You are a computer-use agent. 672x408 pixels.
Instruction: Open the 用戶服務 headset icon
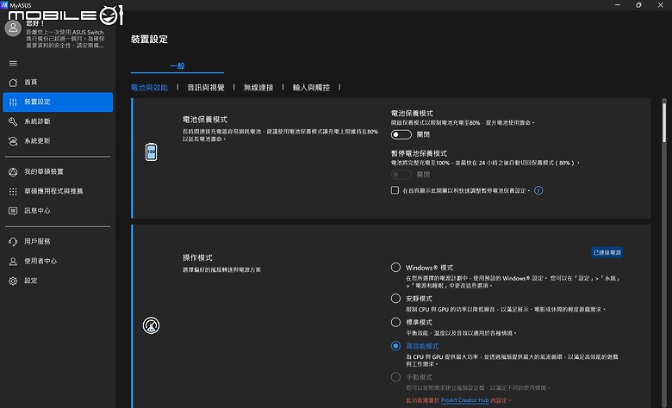click(13, 242)
